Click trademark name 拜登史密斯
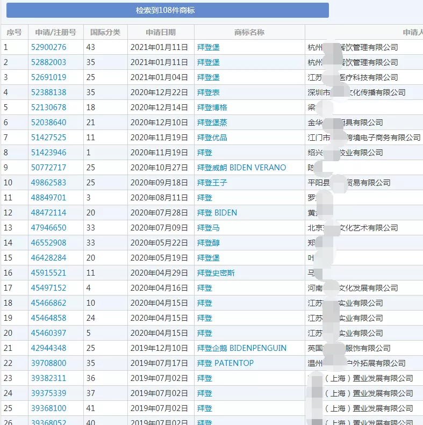The image size is (423, 425). coord(216,273)
